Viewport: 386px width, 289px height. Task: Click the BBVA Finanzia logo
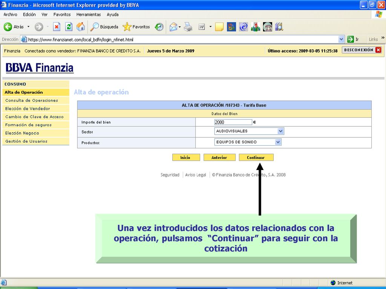coord(39,68)
